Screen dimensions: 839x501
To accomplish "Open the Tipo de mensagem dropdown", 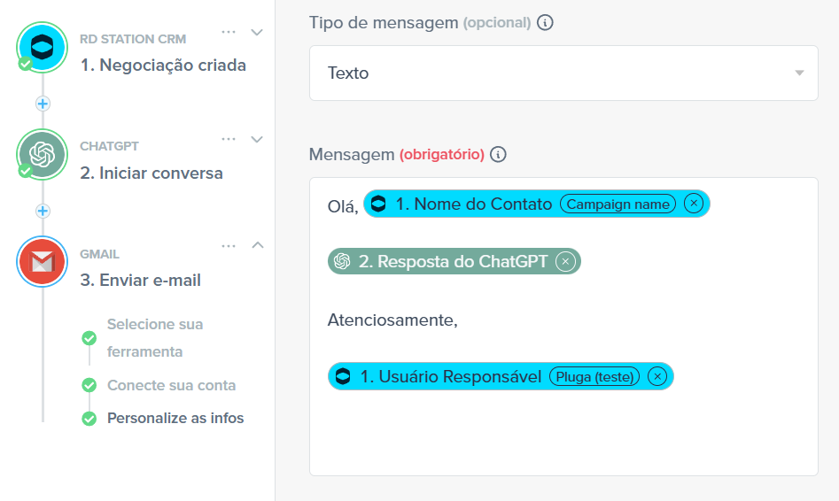I will [563, 73].
